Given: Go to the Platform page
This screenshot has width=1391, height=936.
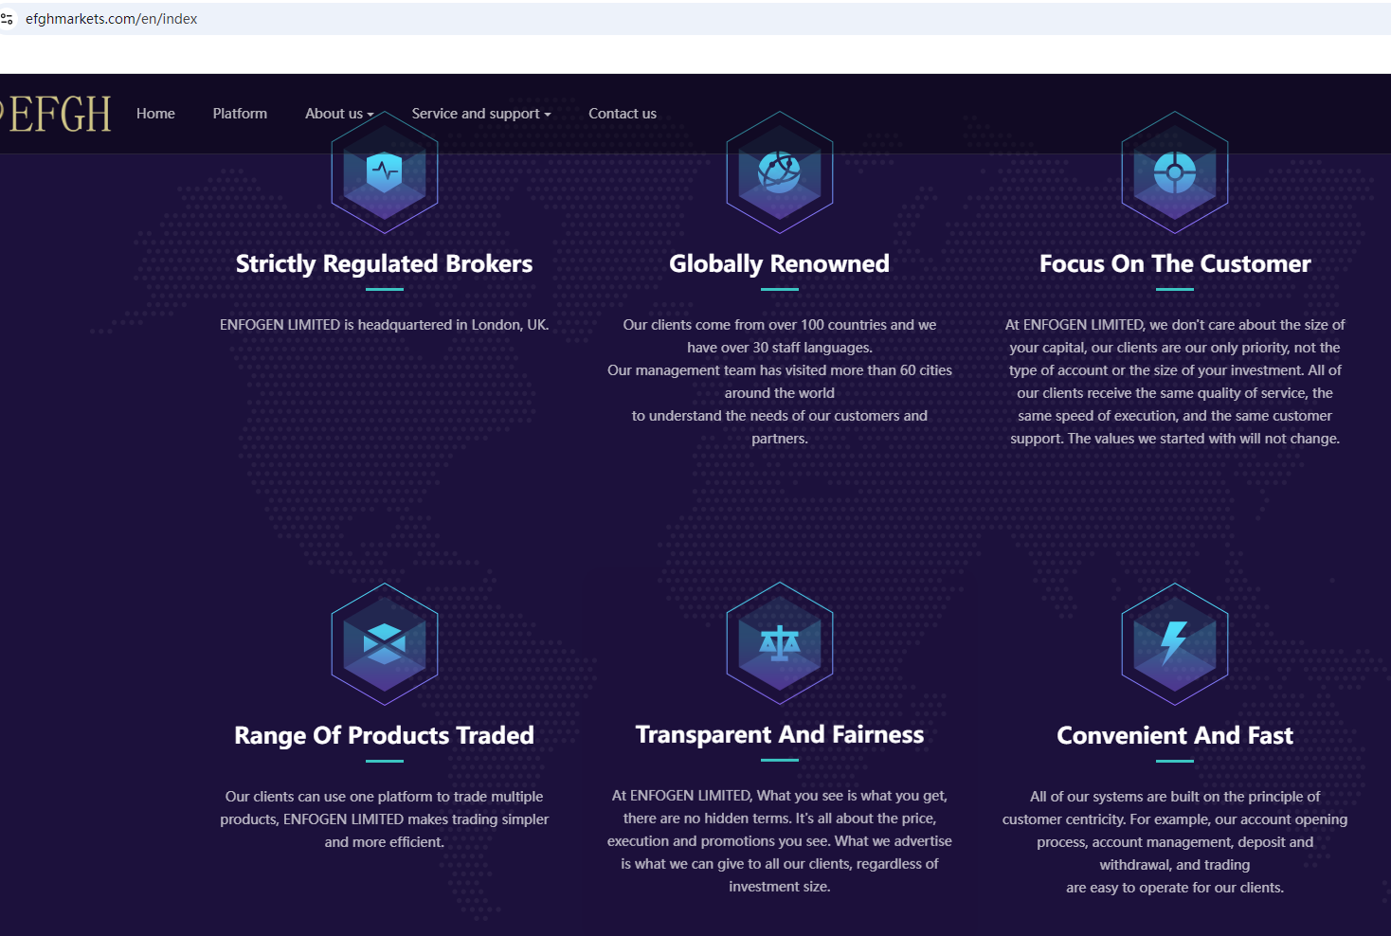Looking at the screenshot, I should 240,114.
